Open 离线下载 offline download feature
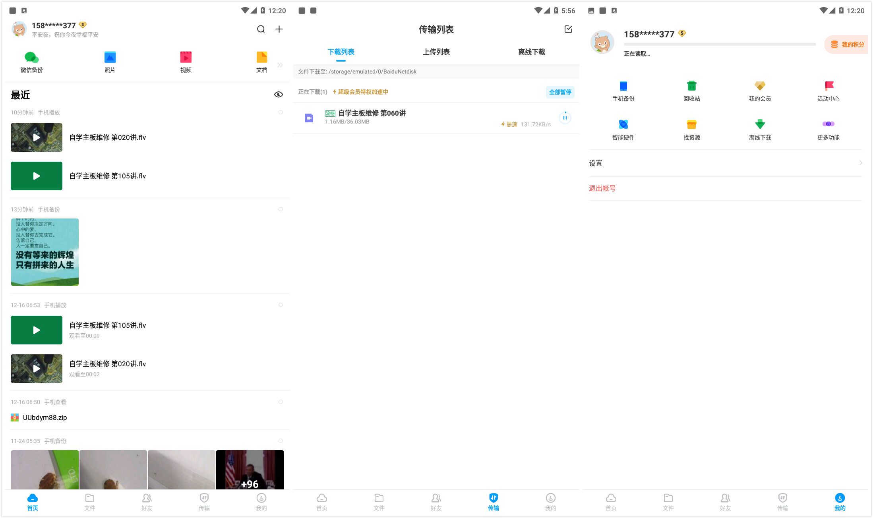The width and height of the screenshot is (873, 518). click(760, 129)
